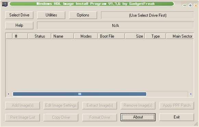Sort by the # column header

pos(20,36)
